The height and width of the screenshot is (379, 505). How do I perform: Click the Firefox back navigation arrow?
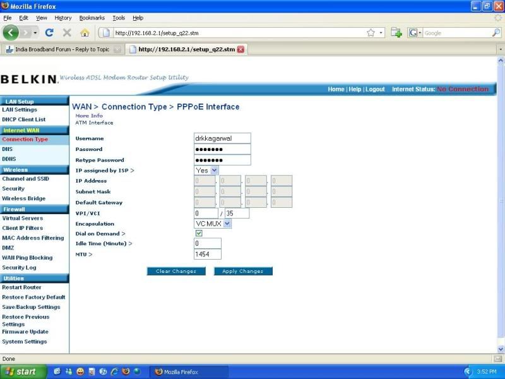(x=11, y=32)
